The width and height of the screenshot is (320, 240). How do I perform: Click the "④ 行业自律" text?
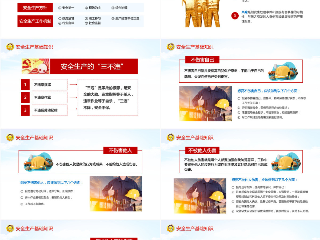(66, 23)
